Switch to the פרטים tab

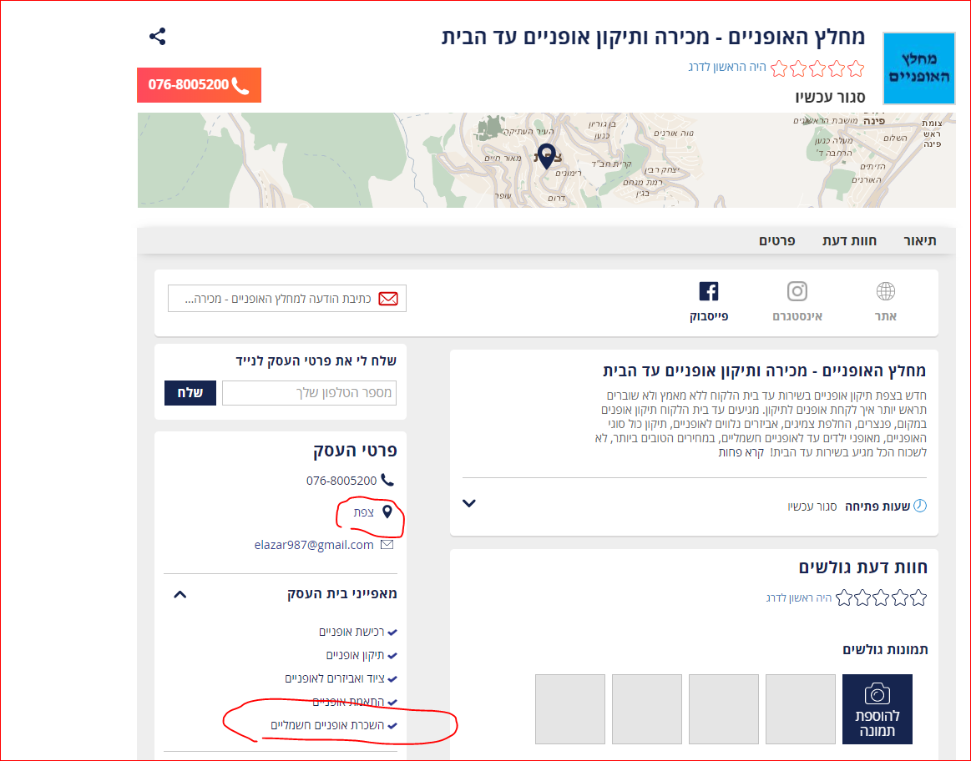pyautogui.click(x=777, y=240)
